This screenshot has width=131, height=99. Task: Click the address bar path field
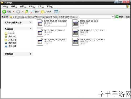pyautogui.click(x=61, y=17)
